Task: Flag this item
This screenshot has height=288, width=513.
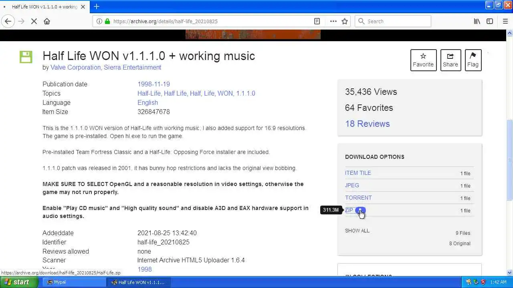Action: point(473,60)
